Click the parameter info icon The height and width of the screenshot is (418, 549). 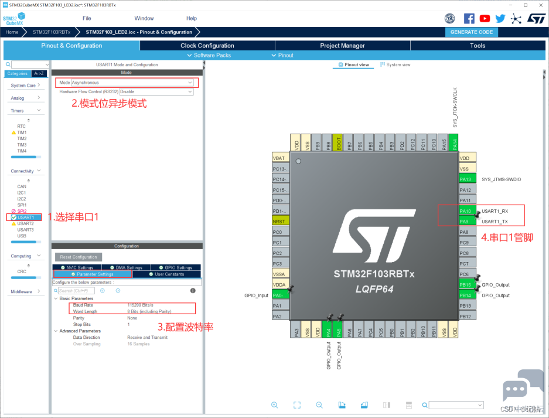point(193,290)
